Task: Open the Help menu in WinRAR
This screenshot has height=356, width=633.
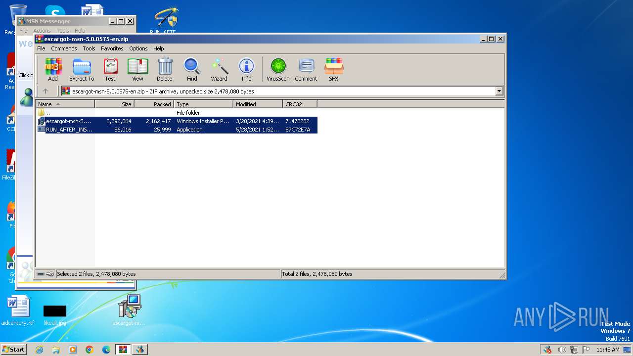Action: tap(158, 48)
